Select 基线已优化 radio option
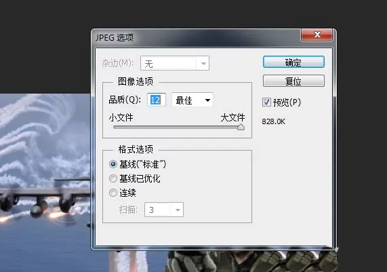 (x=113, y=178)
